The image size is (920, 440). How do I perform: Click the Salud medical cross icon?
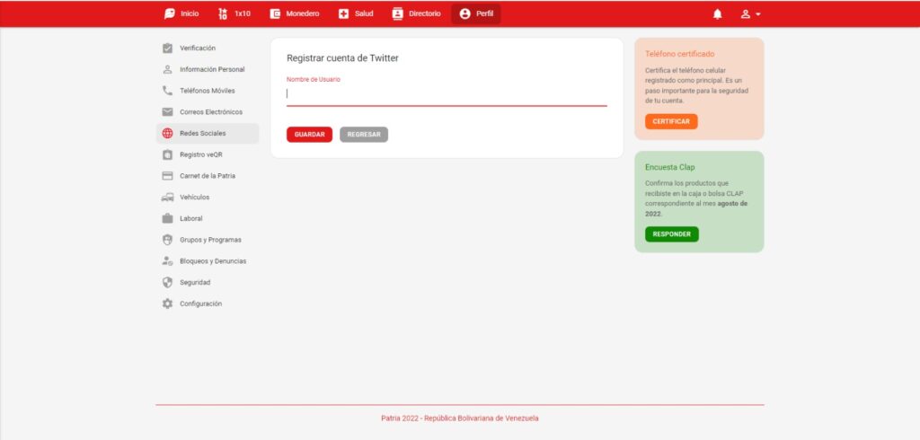point(344,14)
